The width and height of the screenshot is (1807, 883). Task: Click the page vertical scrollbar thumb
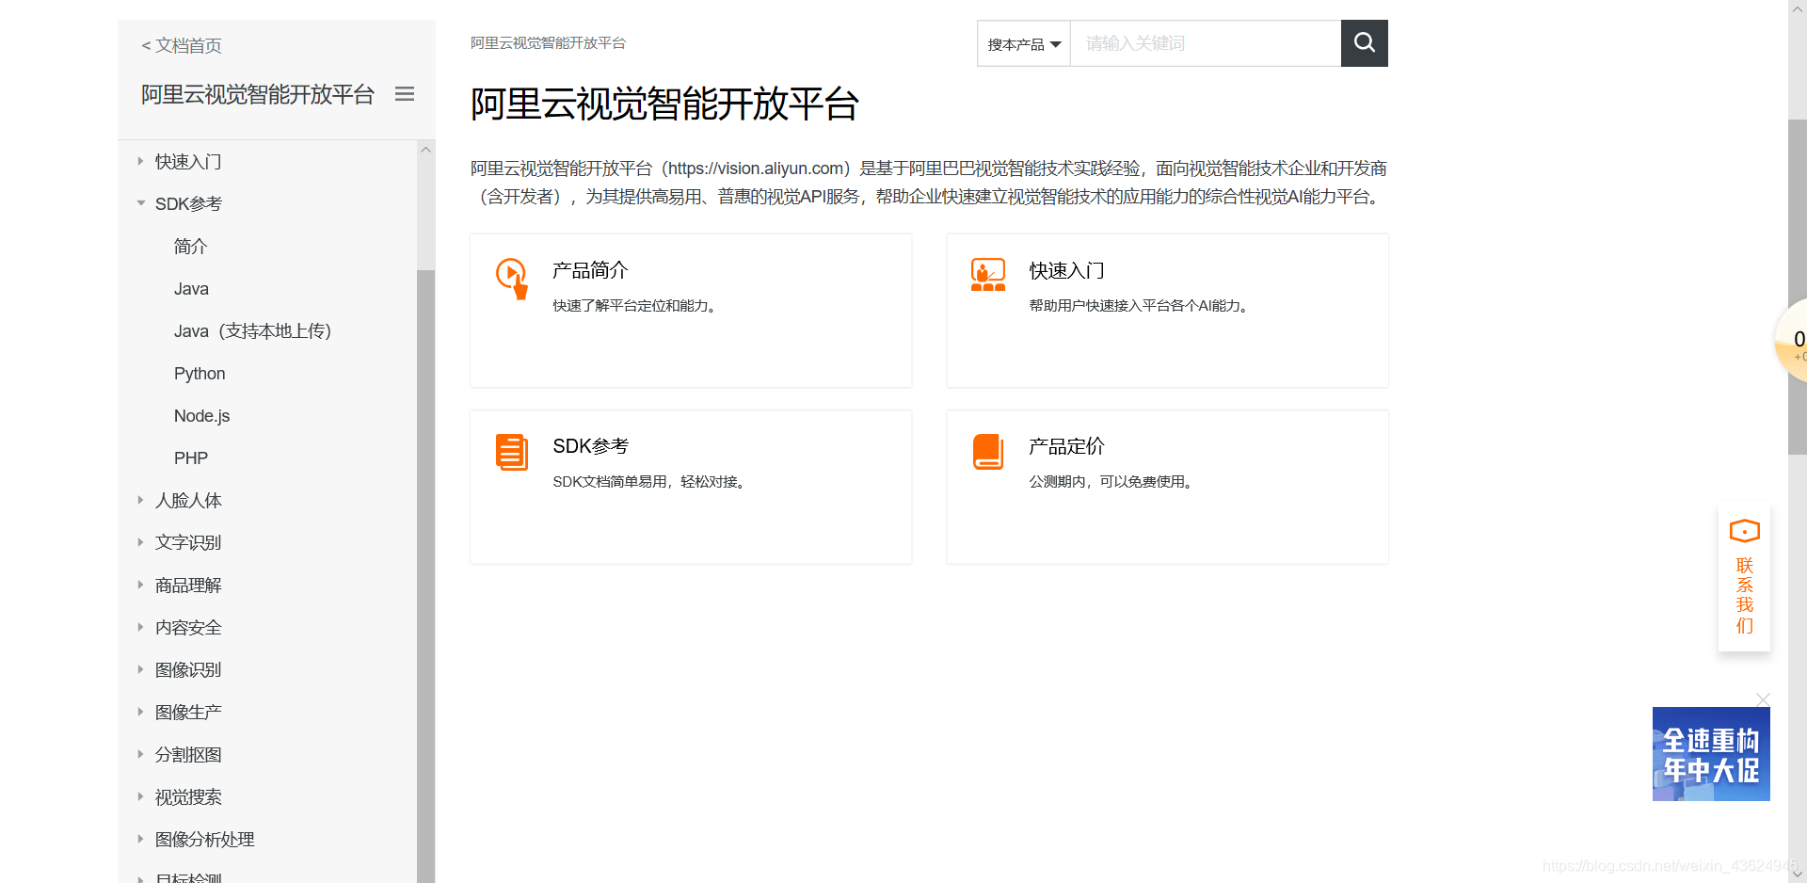click(x=1798, y=287)
